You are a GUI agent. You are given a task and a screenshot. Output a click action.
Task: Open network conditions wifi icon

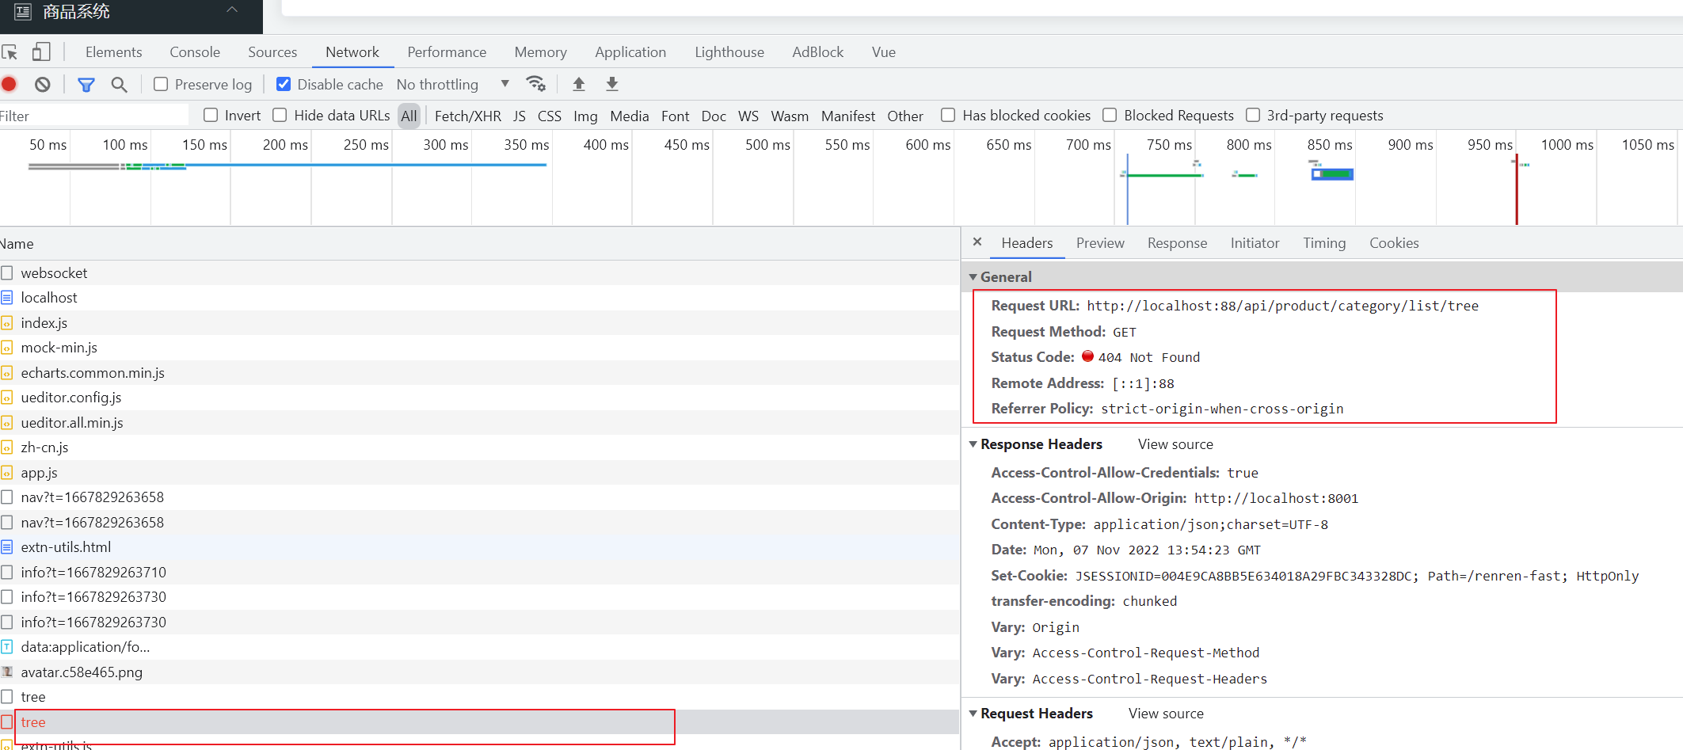click(536, 84)
